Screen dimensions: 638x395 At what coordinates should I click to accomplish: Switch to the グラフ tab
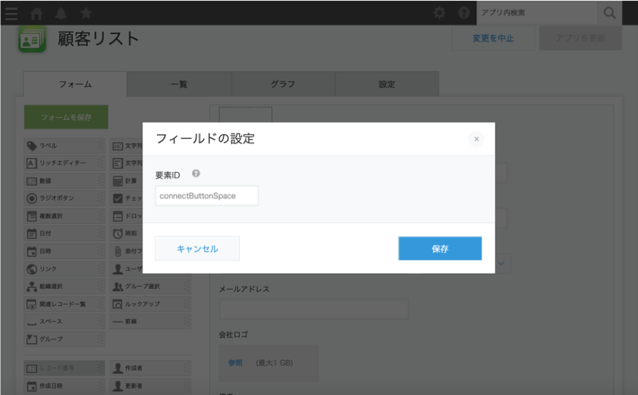click(283, 84)
